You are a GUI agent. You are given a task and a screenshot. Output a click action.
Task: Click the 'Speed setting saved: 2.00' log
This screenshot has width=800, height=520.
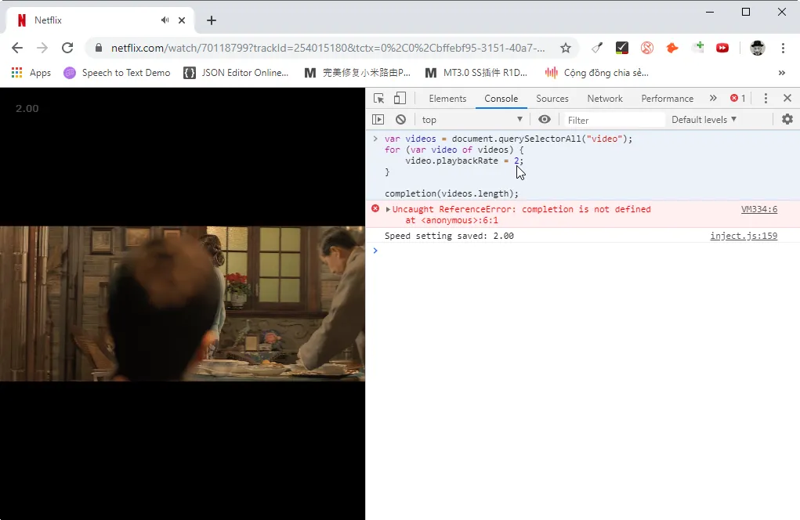coord(449,236)
